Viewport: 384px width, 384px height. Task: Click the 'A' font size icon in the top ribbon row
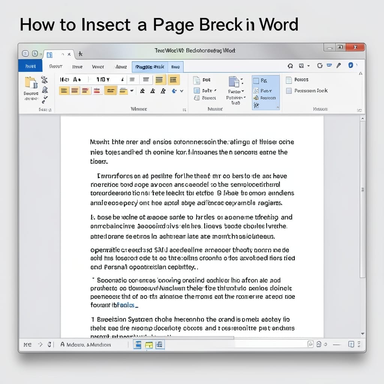[x=77, y=79]
